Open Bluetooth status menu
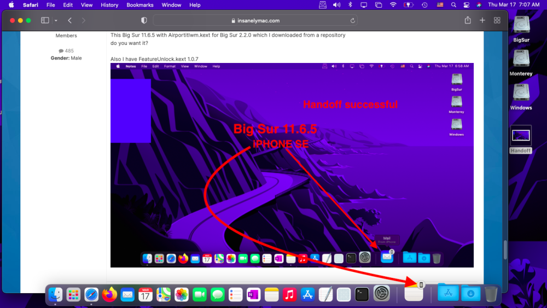This screenshot has width=547, height=308. pyautogui.click(x=350, y=5)
